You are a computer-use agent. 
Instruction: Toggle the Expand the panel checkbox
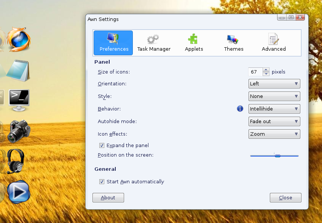coord(102,146)
